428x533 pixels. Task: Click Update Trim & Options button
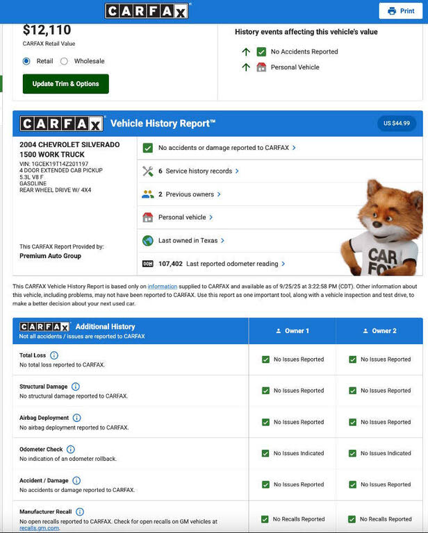pos(66,84)
